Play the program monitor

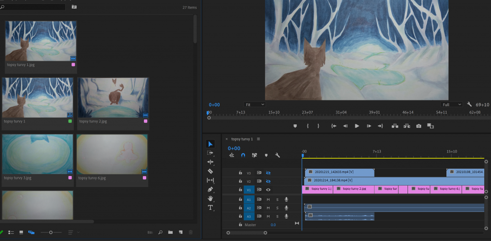[357, 126]
